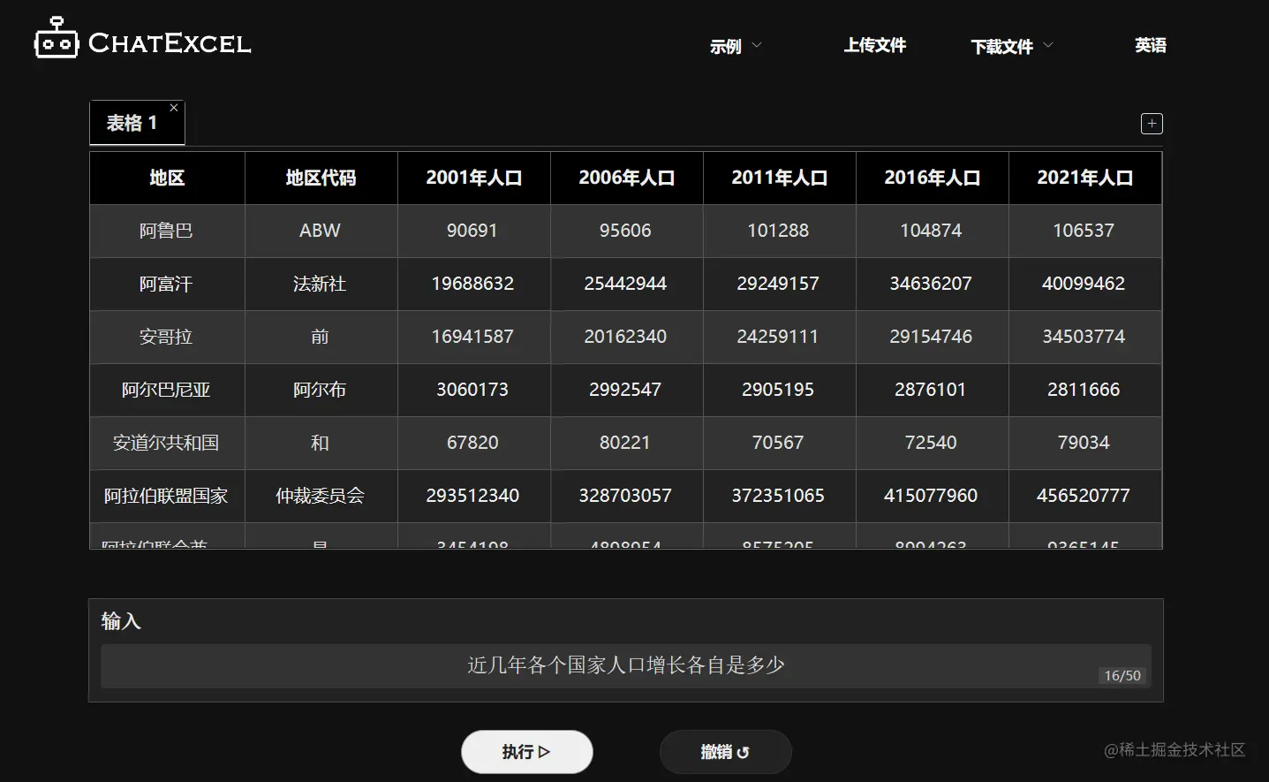
Task: Click the 293512340 population cell
Action: 473,496
